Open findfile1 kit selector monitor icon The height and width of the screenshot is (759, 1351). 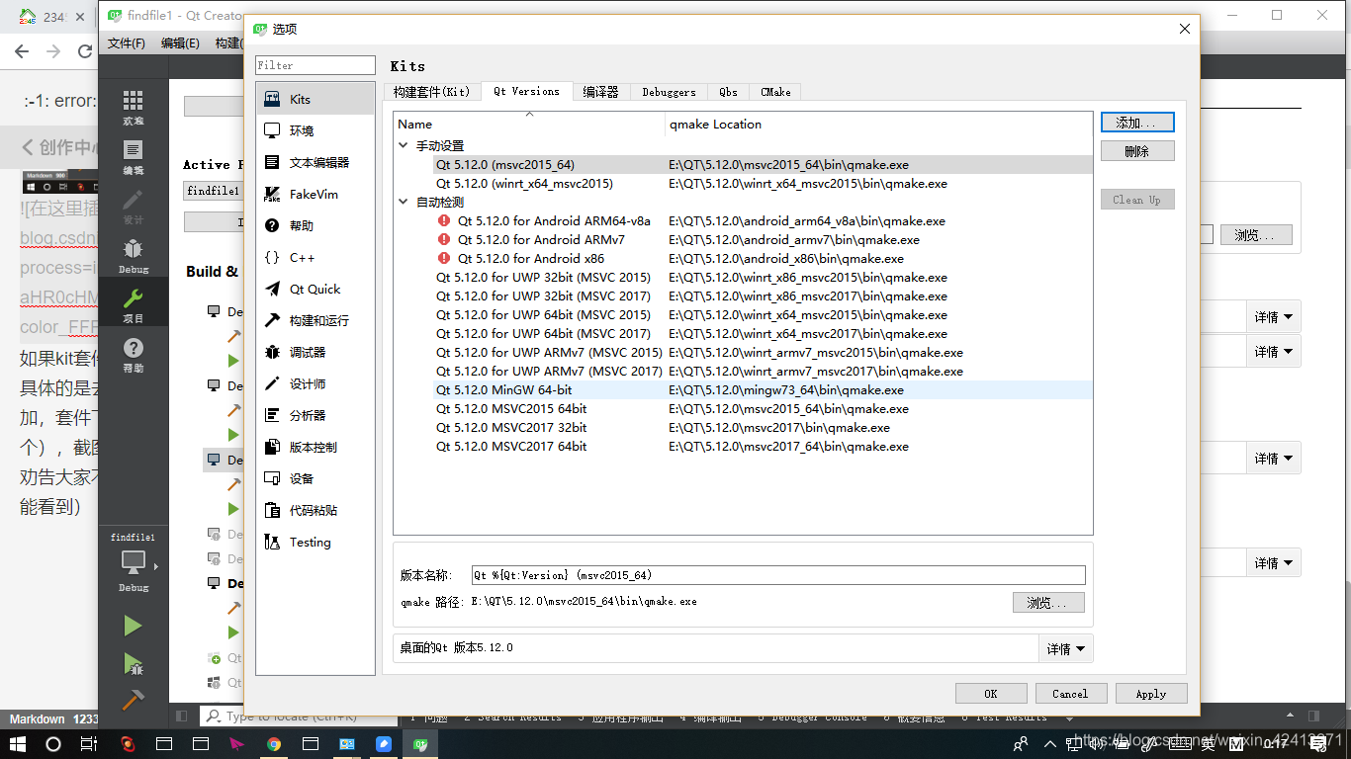click(133, 562)
